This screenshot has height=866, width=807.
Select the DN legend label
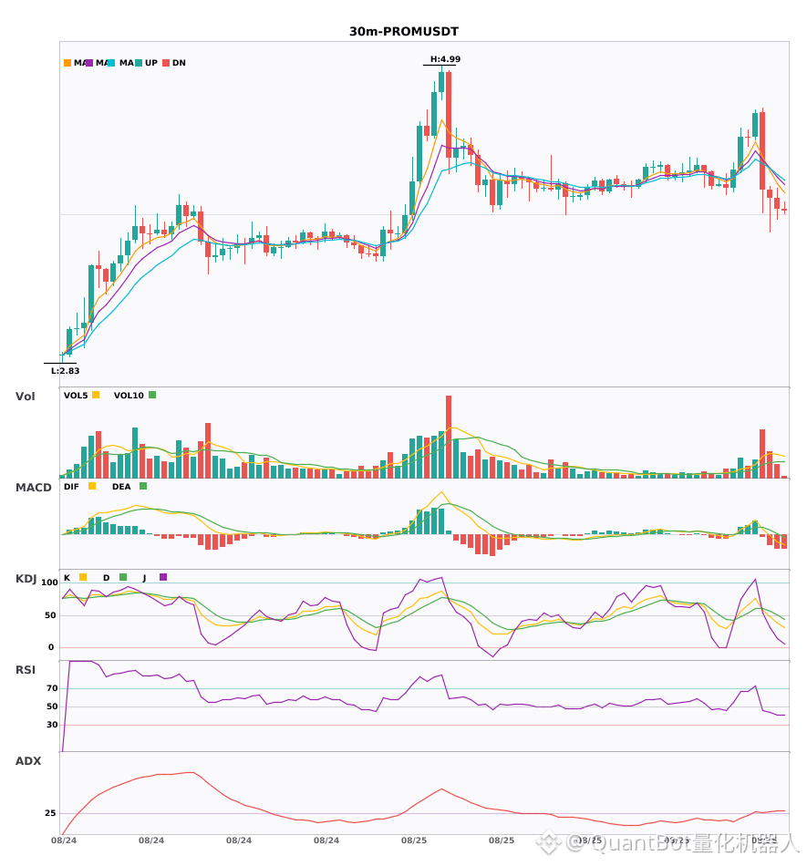click(179, 63)
